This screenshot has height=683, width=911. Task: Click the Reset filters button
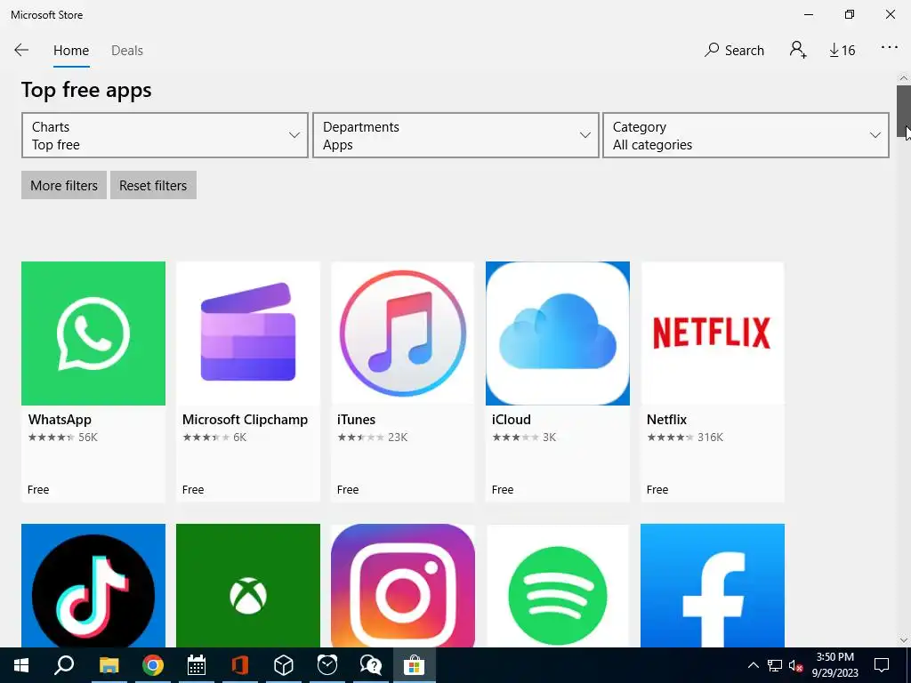153,185
